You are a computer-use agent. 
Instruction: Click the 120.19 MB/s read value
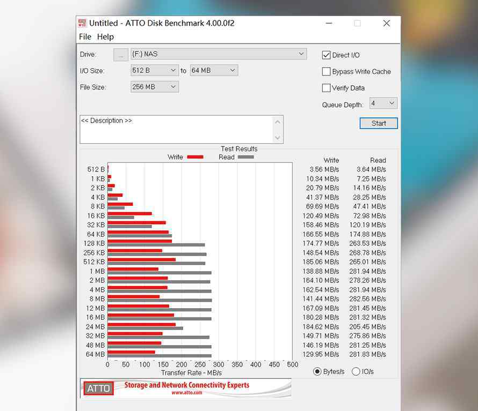(368, 225)
